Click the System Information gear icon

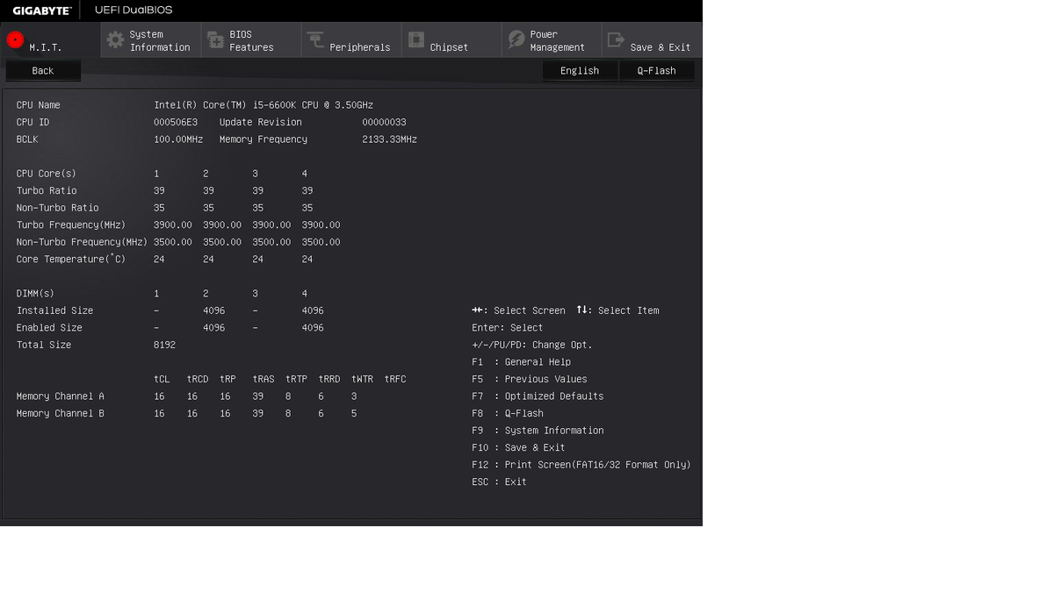pos(115,39)
